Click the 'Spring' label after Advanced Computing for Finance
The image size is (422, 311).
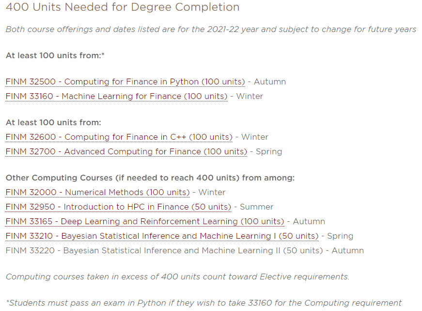269,152
